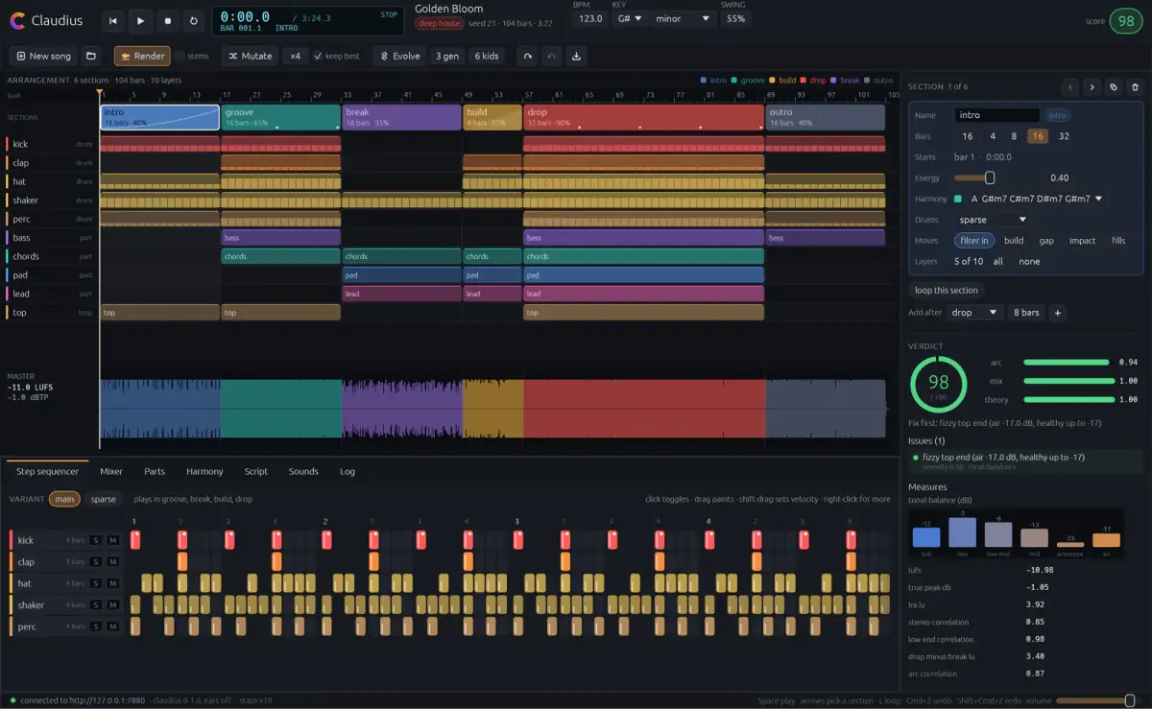Open the Log tab
The width and height of the screenshot is (1152, 709).
348,471
